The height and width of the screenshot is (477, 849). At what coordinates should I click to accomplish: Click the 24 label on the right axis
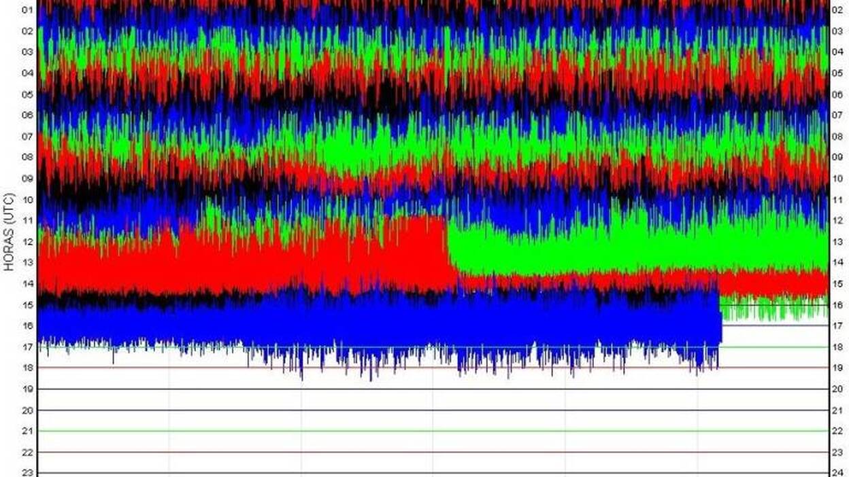click(837, 473)
